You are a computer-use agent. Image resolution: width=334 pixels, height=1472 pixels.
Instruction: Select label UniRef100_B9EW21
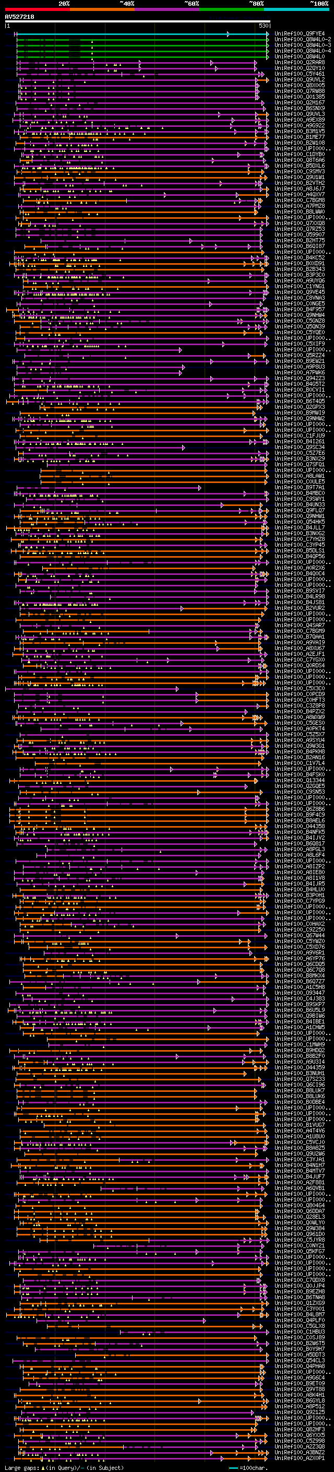click(300, 361)
